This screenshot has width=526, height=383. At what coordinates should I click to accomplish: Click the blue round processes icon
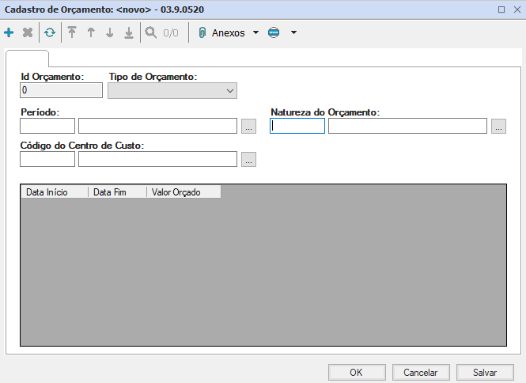click(274, 33)
